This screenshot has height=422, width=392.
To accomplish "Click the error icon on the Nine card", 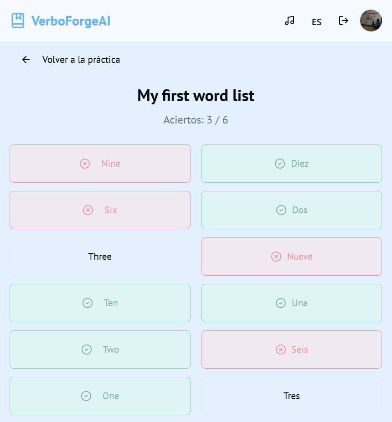I will 84,164.
